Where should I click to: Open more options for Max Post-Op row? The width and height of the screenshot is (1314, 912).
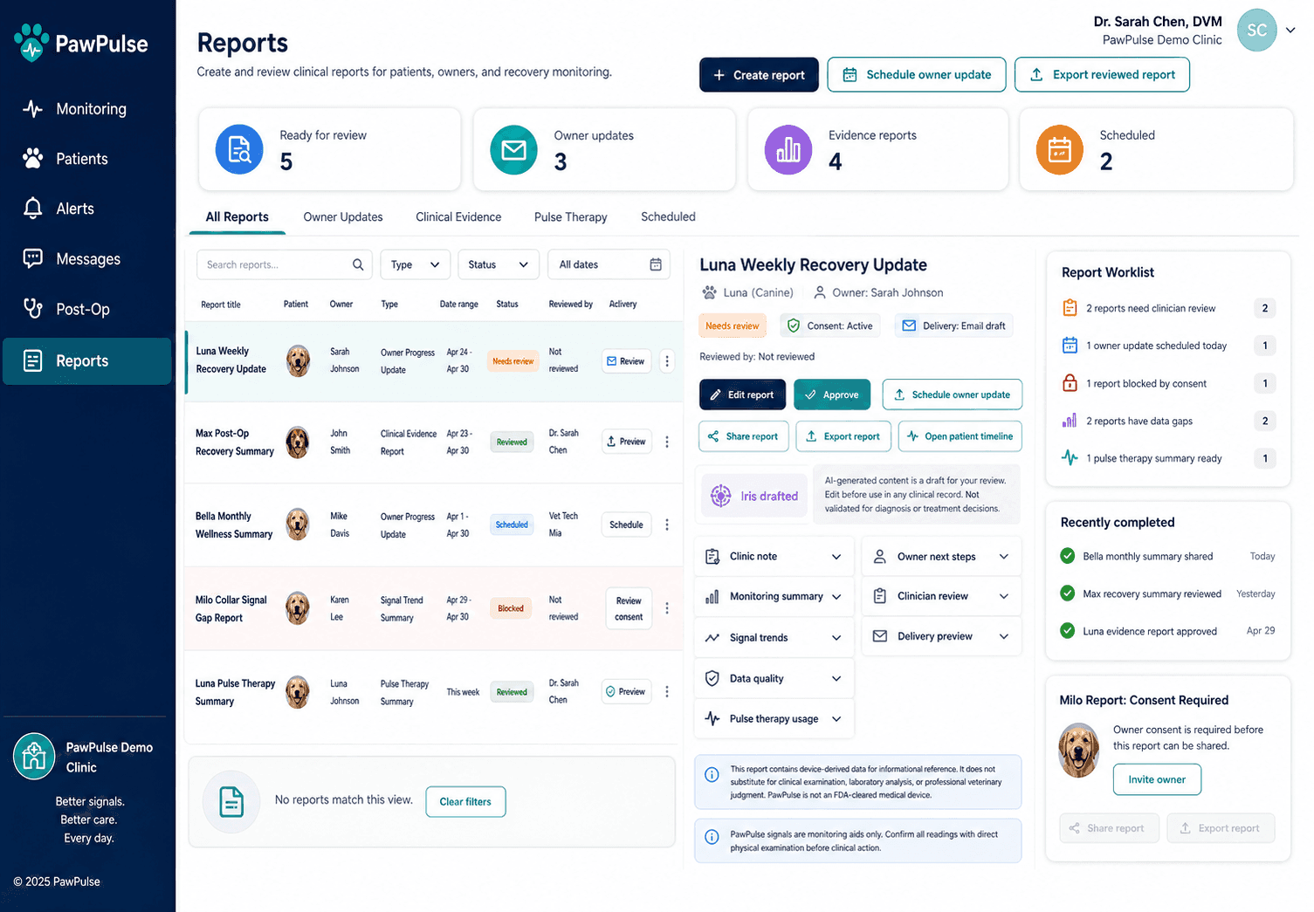667,442
